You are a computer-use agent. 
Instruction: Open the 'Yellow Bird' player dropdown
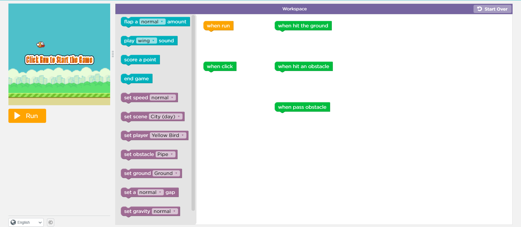(x=168, y=135)
